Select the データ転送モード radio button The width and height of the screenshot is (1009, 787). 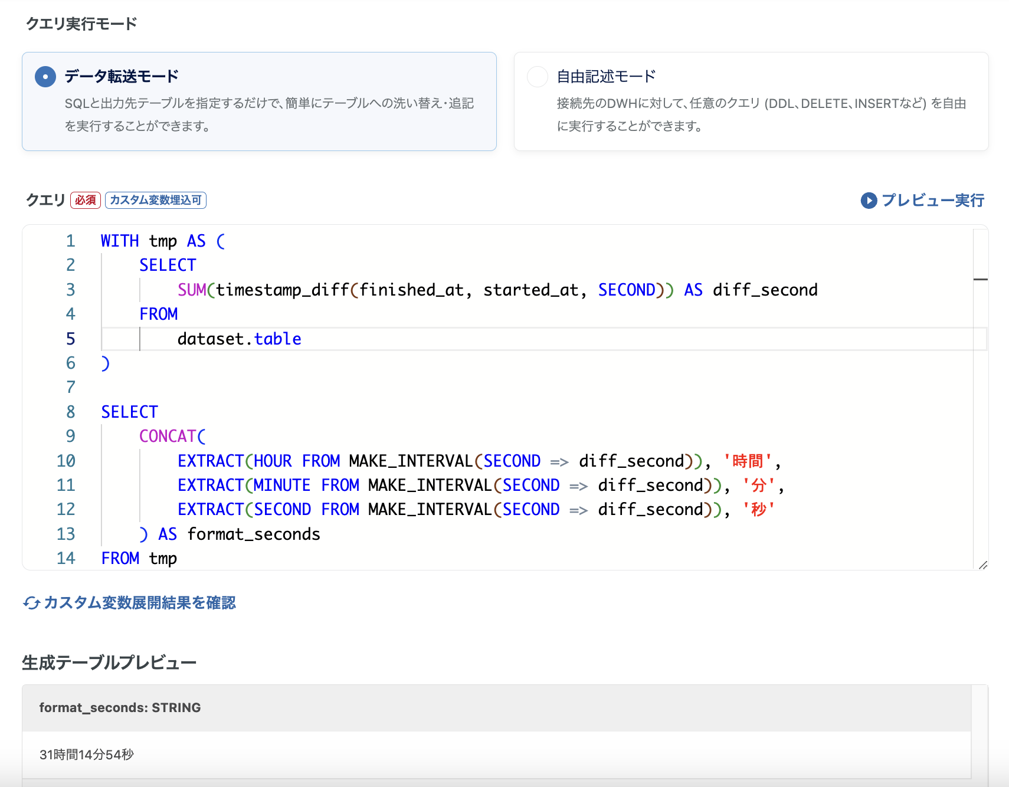pyautogui.click(x=44, y=77)
